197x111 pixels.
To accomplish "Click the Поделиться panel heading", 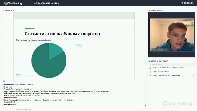I will click(x=8, y=11).
